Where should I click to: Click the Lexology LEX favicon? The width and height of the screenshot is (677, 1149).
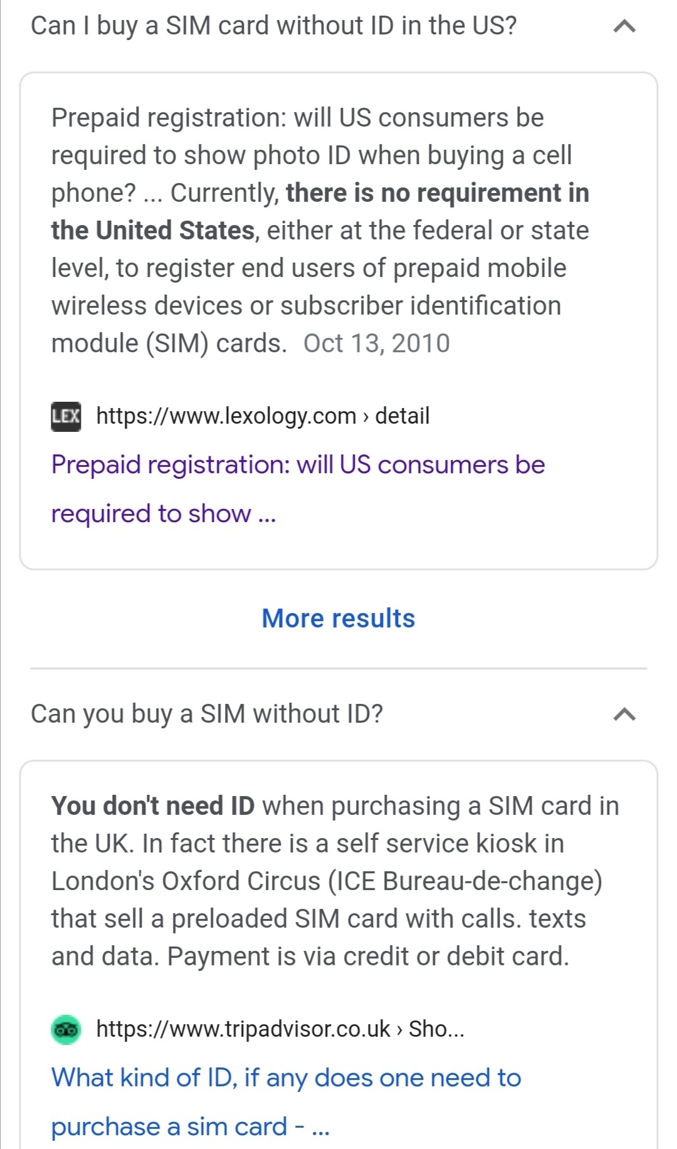pyautogui.click(x=66, y=416)
